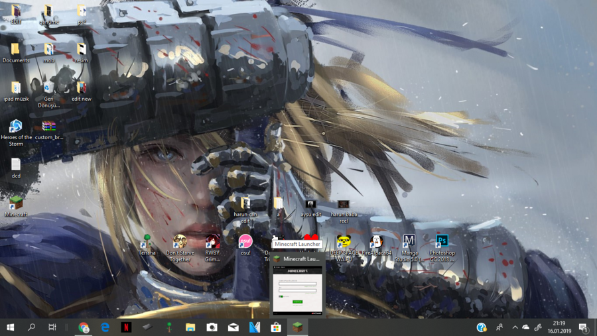Viewport: 597px width, 336px height.
Task: Open the resim folder icon
Action: pos(82,53)
